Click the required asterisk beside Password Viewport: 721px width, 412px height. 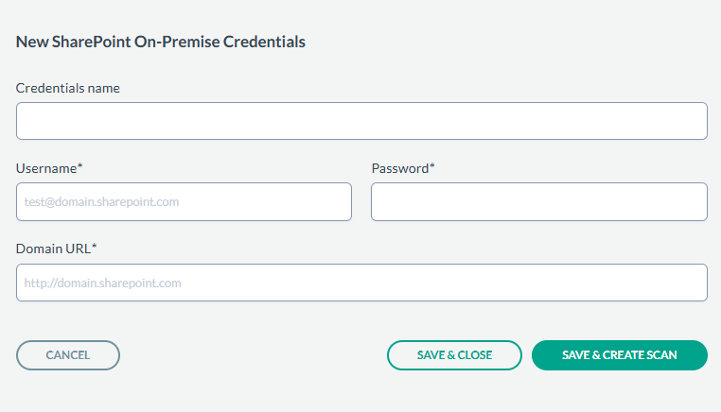pos(432,167)
